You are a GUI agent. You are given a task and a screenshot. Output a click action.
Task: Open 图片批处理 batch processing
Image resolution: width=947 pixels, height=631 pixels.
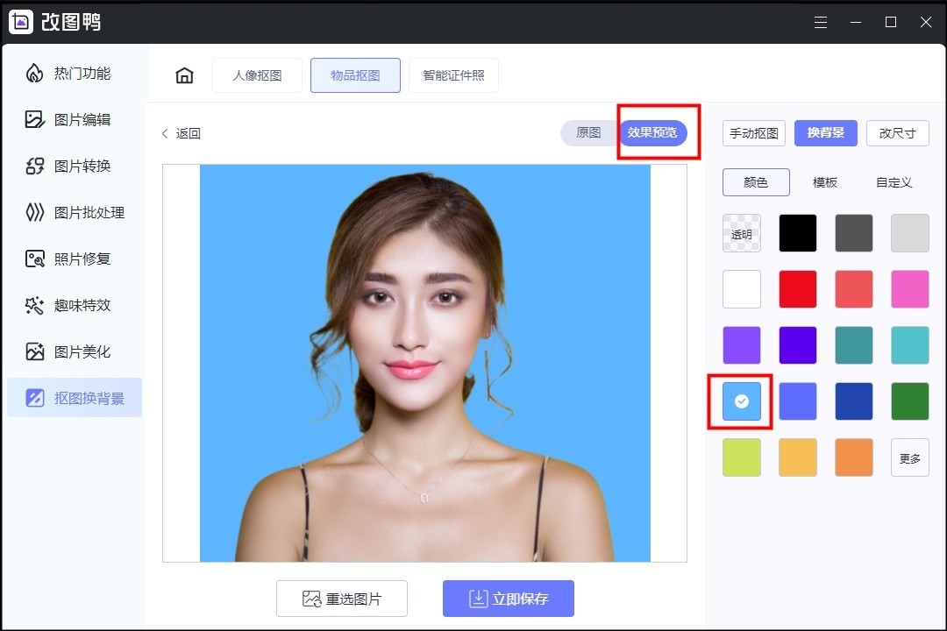point(75,211)
